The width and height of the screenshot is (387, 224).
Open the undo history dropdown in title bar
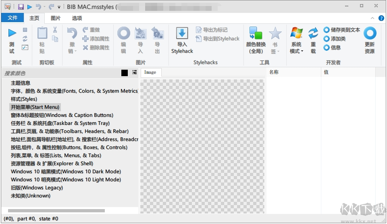click(x=45, y=7)
